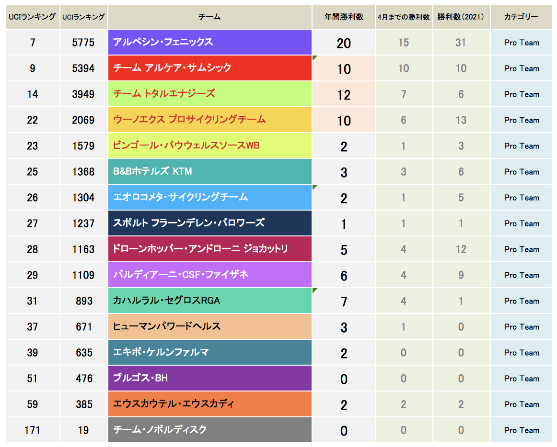Click the チーム column header
557x447 pixels.
(x=210, y=17)
